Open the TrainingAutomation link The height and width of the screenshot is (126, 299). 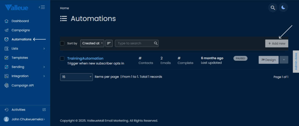coord(85,58)
